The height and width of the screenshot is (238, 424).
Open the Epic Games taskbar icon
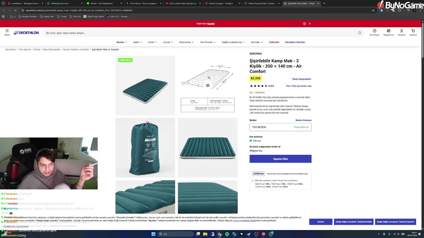tap(242, 234)
